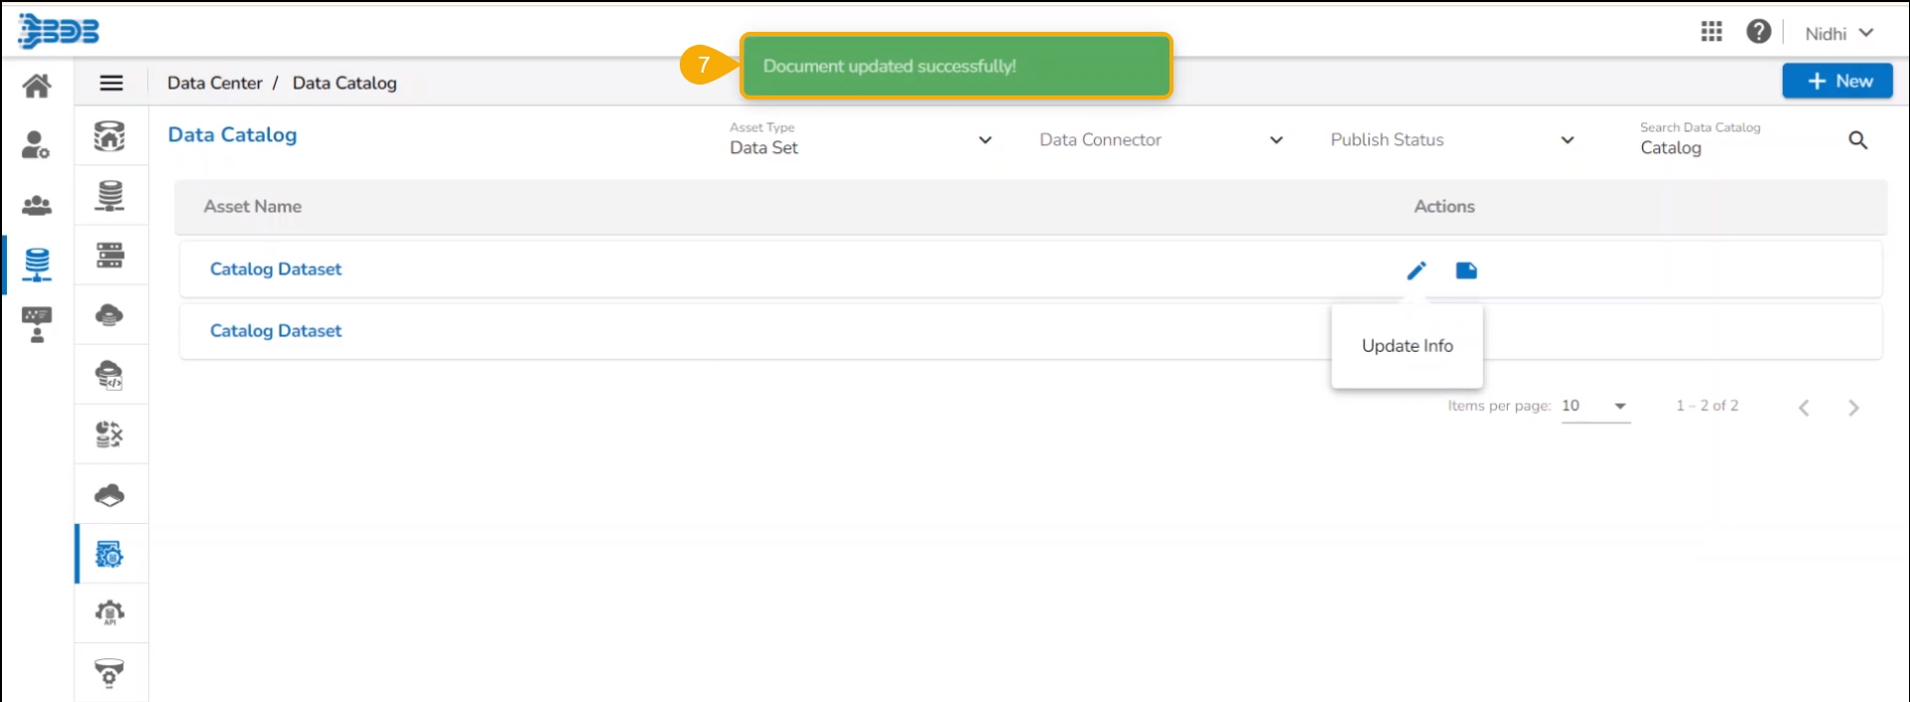
Task: Select the Data Catalog gear icon
Action: (109, 554)
